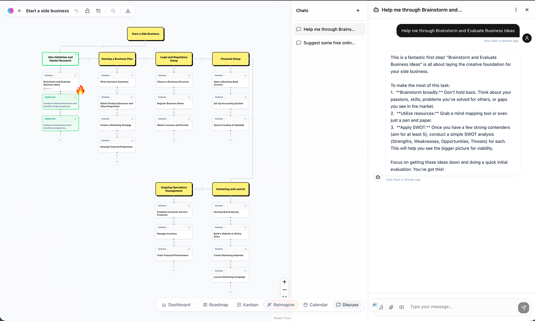Click the undo arrow icon in the toolbar
The width and height of the screenshot is (535, 321).
pos(76,10)
